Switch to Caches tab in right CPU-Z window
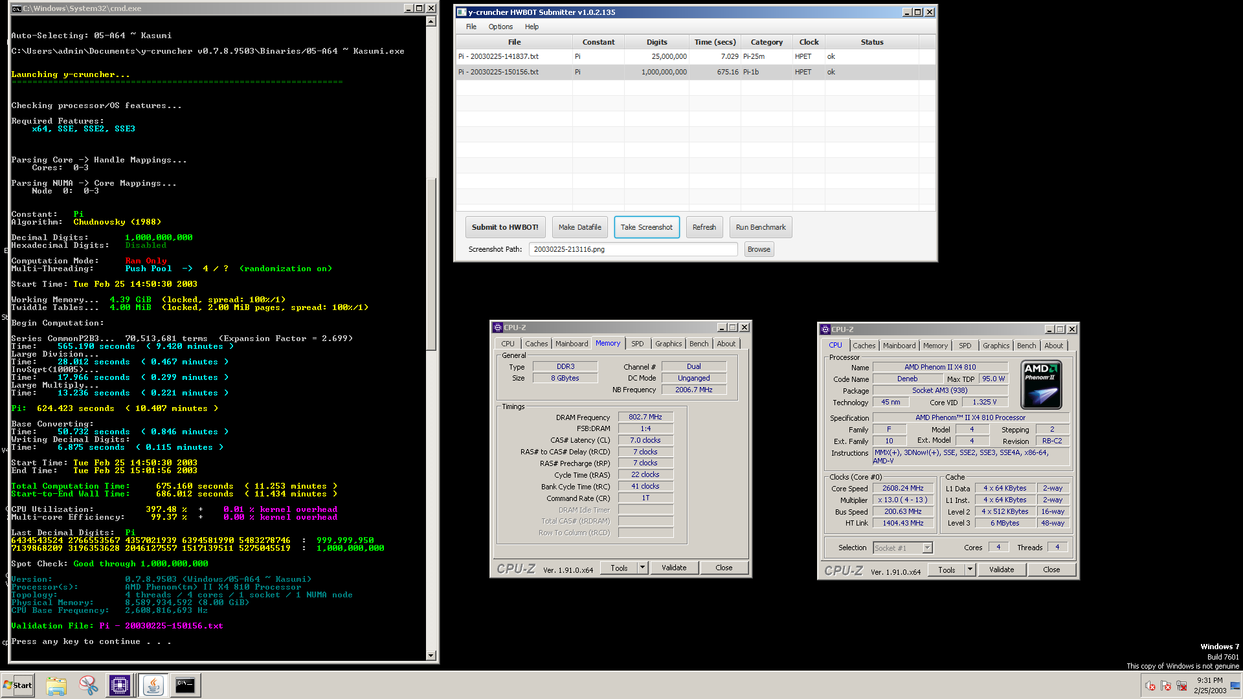Image resolution: width=1243 pixels, height=699 pixels. 864,346
